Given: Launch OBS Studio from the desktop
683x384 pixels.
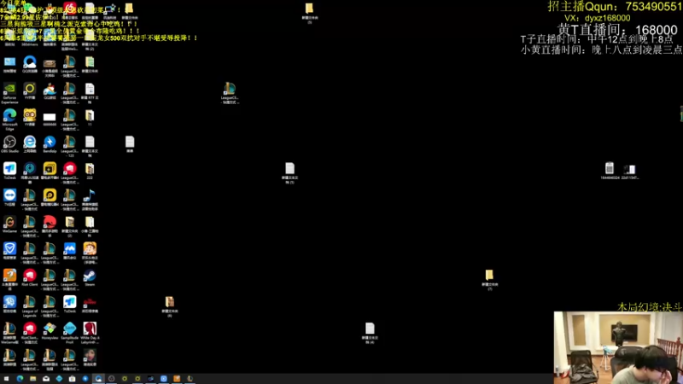Looking at the screenshot, I should pos(9,144).
